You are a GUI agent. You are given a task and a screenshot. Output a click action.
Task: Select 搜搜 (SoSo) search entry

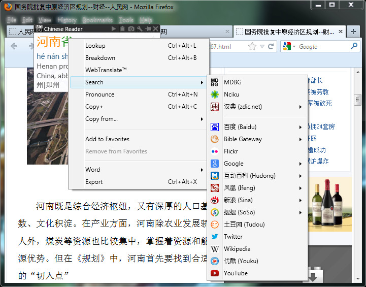point(257,212)
